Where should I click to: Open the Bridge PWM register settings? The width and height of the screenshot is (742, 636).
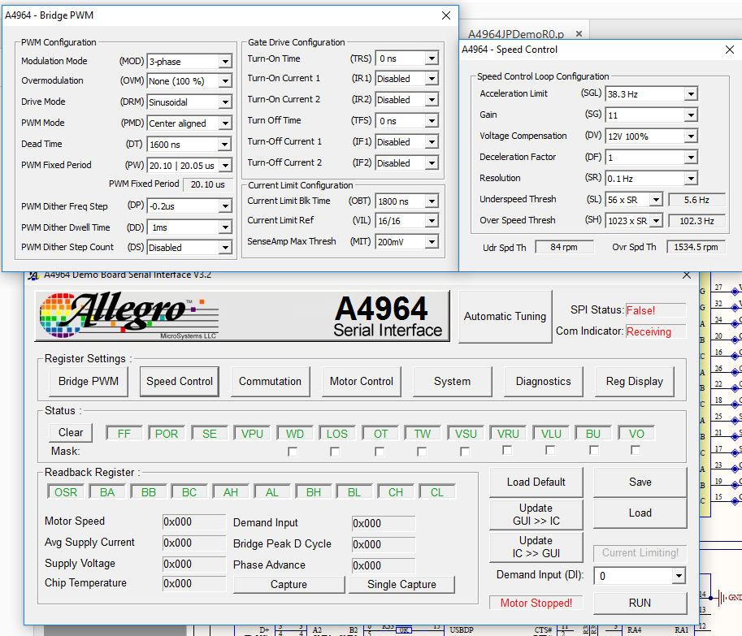point(89,381)
